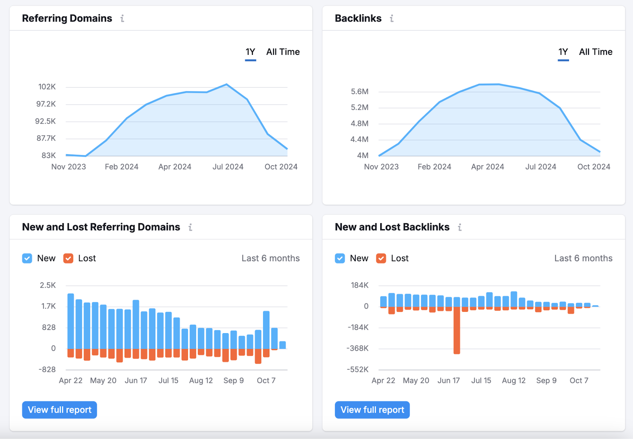This screenshot has width=633, height=439.
Task: Select 1Y view on the Backlinks chart
Action: pyautogui.click(x=563, y=52)
